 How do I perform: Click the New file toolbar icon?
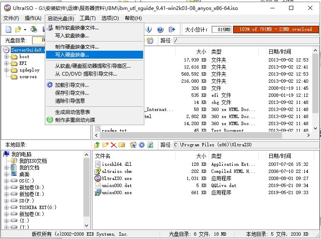[x=8, y=30]
